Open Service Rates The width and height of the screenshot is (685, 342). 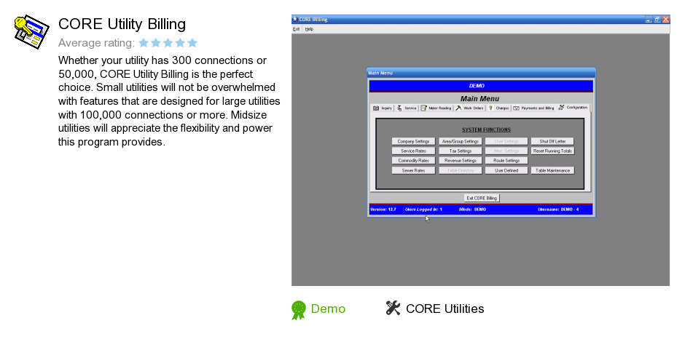(413, 151)
